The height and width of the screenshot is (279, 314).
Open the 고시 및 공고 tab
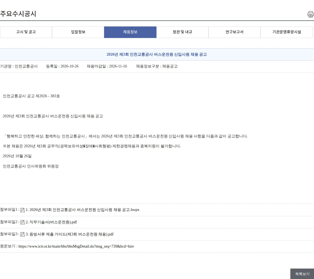(26, 32)
